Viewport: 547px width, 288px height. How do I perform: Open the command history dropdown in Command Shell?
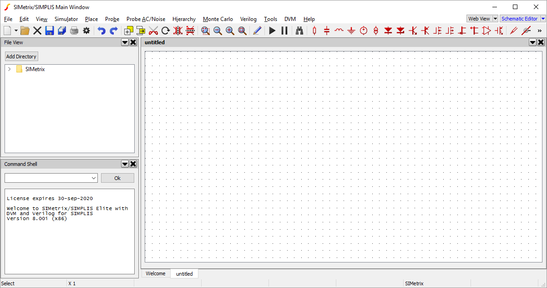pos(93,178)
